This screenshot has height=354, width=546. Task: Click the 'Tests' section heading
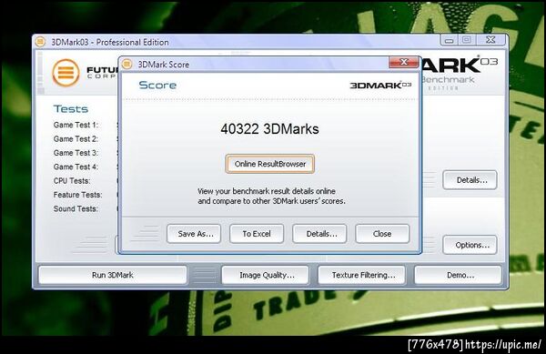[71, 109]
